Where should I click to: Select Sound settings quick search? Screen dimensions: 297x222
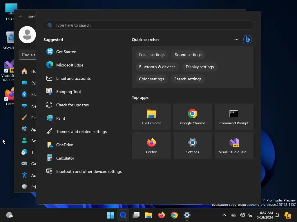pyautogui.click(x=188, y=55)
